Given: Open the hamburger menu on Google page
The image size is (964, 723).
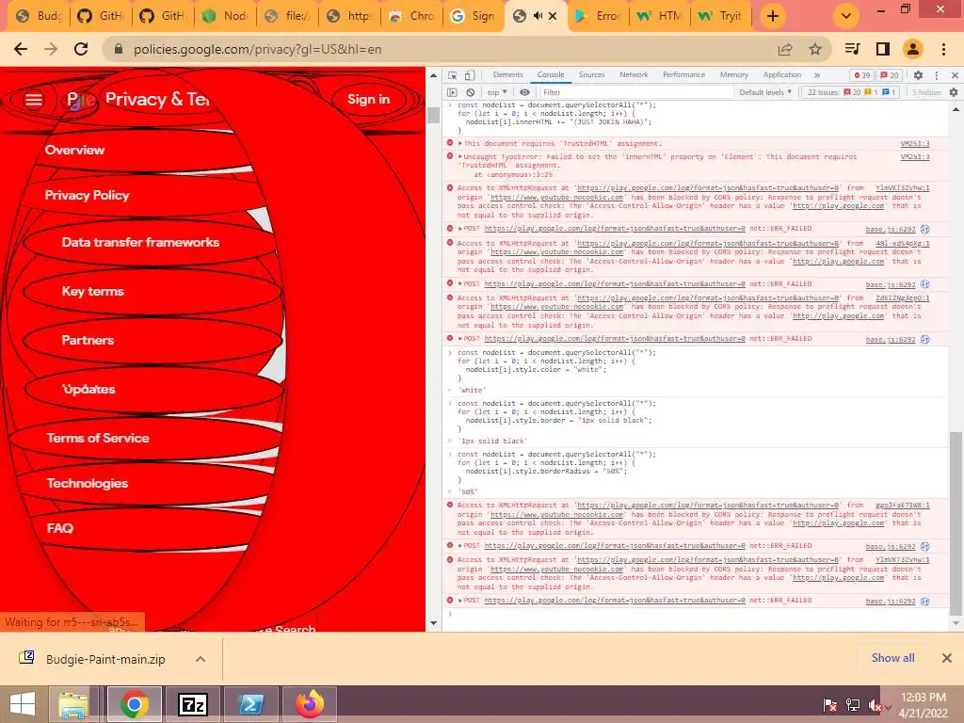Looking at the screenshot, I should (34, 99).
